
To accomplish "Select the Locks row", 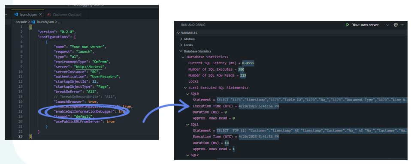I will 193,81.
